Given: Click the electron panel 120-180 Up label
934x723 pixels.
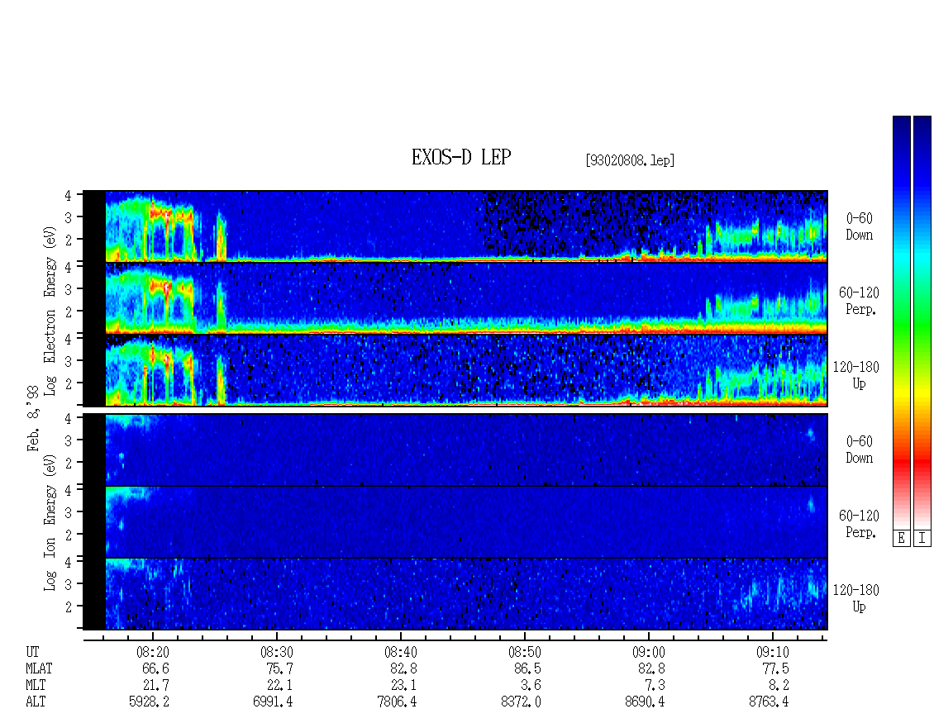Looking at the screenshot, I should click(856, 375).
